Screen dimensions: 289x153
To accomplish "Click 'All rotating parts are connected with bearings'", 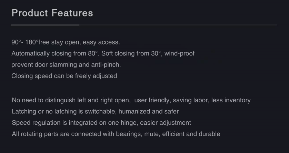I will tap(77, 134).
